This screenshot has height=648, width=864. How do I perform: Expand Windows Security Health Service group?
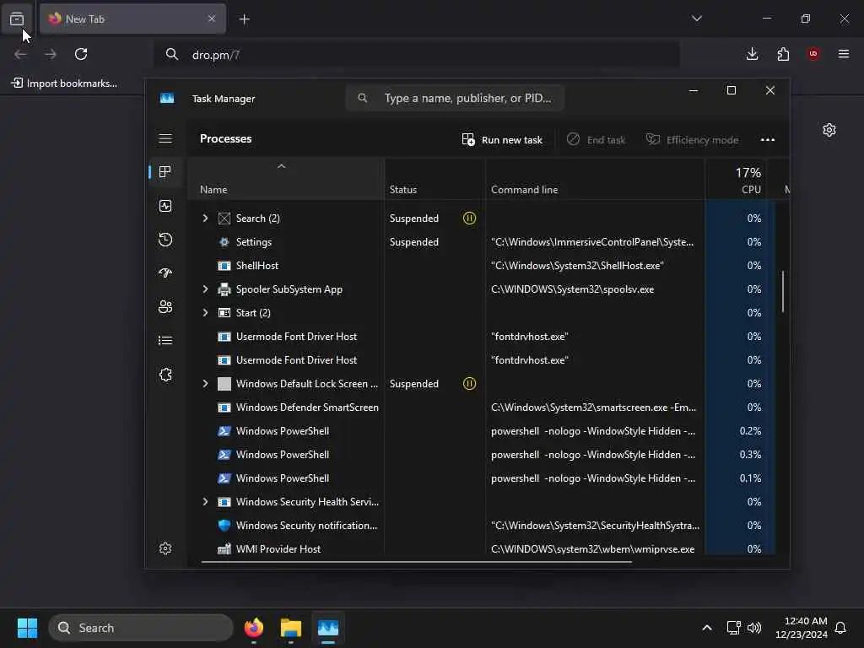tap(206, 502)
